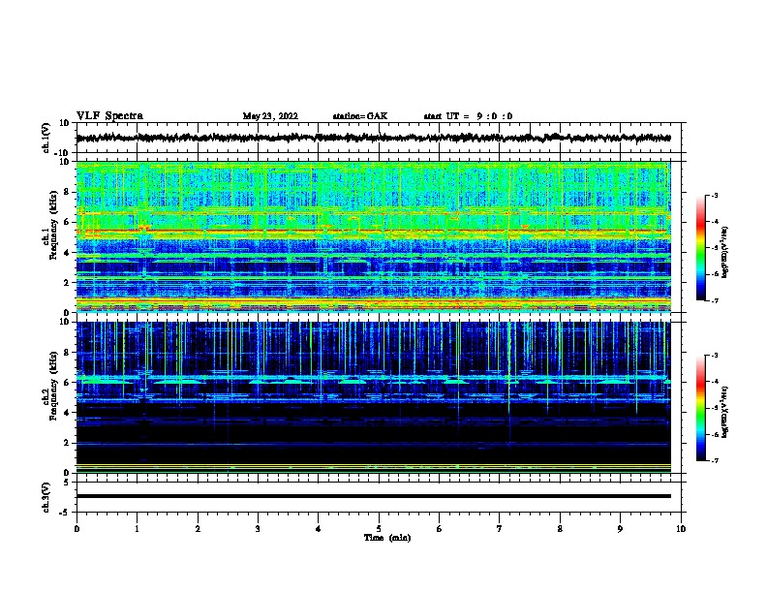Image resolution: width=767 pixels, height=593 pixels.
Task: Click the ch.2 color scale bar
Action: pos(700,408)
